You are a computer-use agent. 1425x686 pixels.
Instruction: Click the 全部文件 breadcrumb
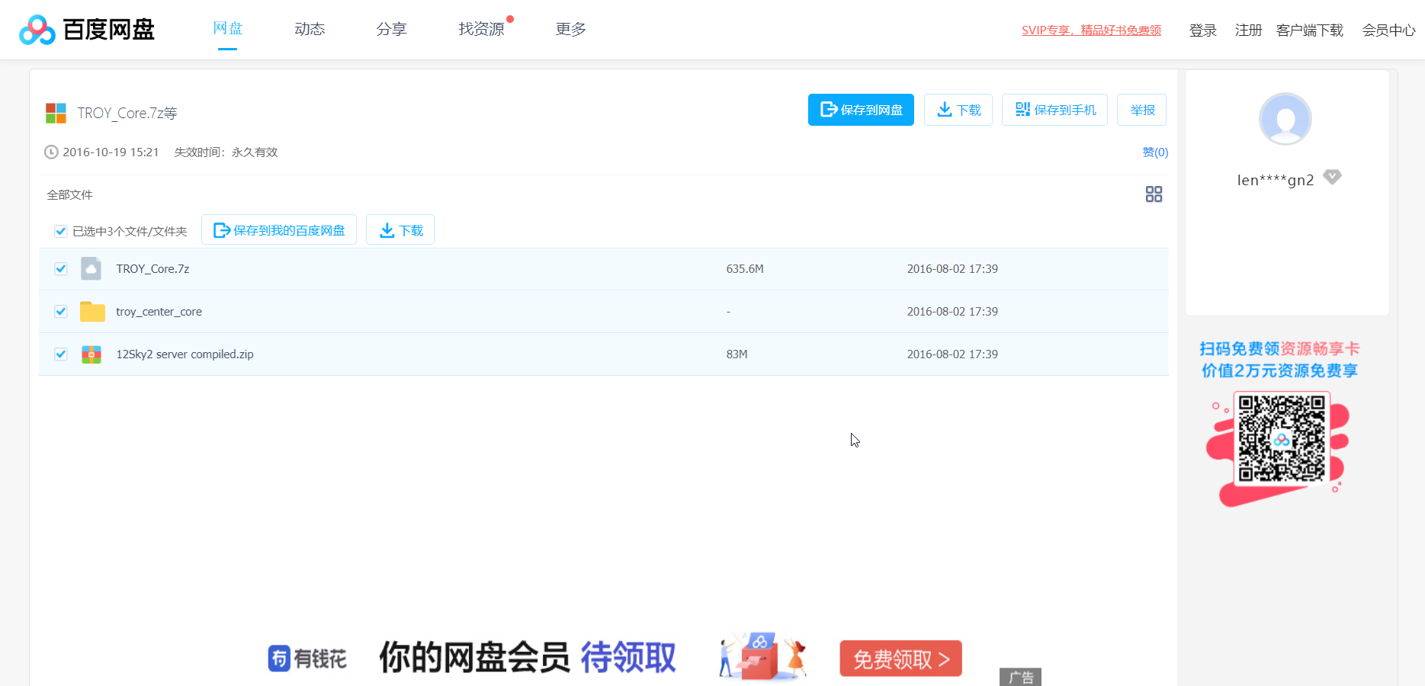tap(69, 195)
